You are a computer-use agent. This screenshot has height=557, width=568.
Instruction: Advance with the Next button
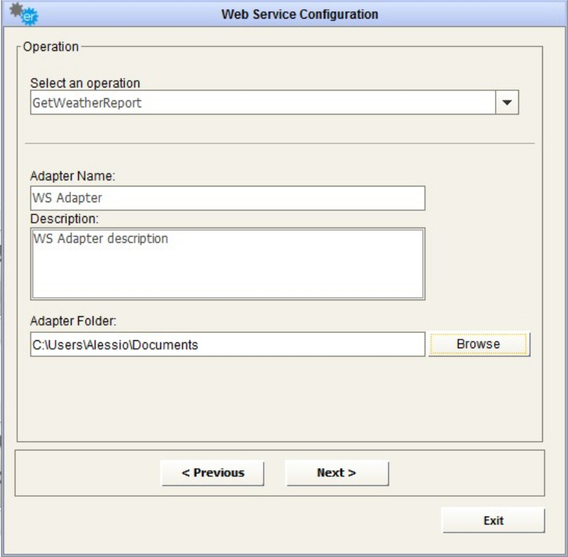(337, 473)
